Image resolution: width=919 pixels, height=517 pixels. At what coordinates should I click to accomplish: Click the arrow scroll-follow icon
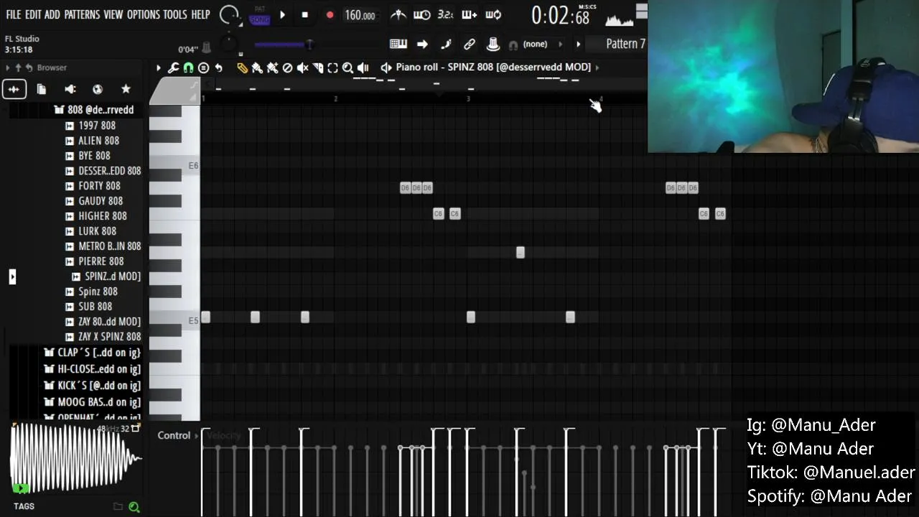[422, 45]
